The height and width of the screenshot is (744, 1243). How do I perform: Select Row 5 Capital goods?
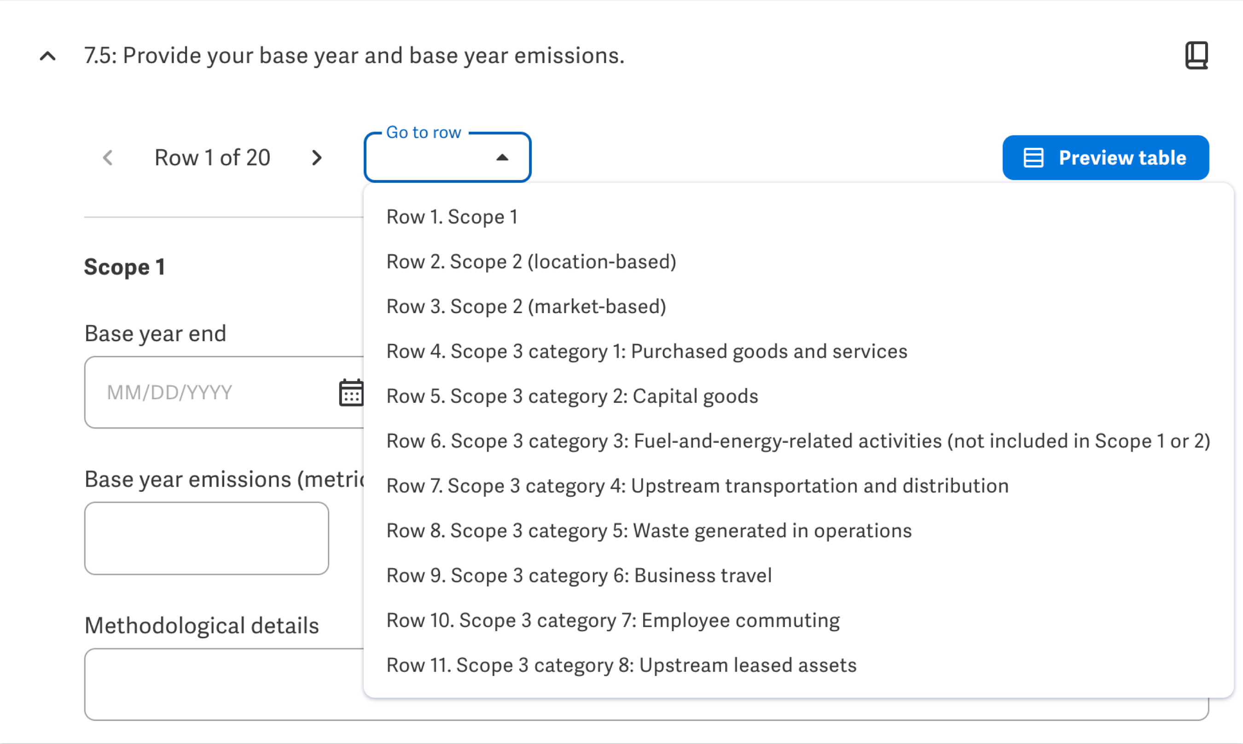tap(798, 396)
